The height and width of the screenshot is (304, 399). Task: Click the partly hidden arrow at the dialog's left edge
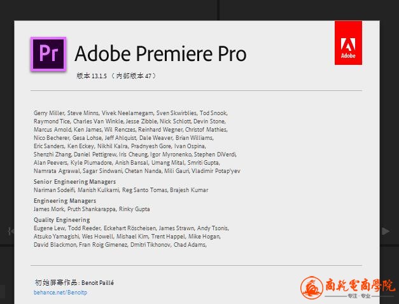(x=11, y=231)
